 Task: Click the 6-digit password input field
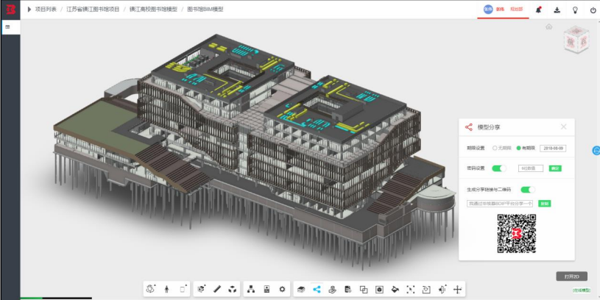[x=531, y=168]
